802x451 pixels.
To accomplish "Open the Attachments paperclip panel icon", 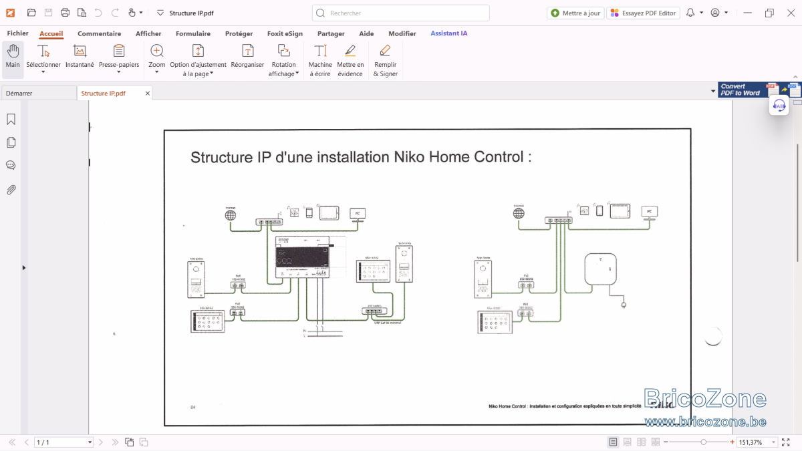I will 11,190.
